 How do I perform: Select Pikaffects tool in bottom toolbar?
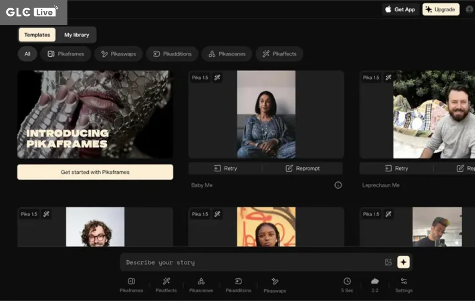click(166, 285)
